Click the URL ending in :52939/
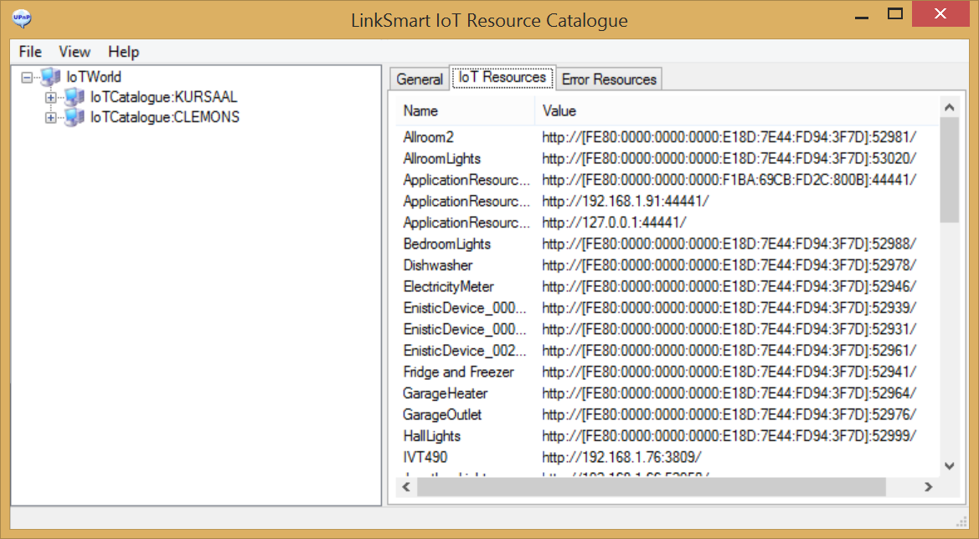Screen dimensions: 979x539 [x=729, y=307]
